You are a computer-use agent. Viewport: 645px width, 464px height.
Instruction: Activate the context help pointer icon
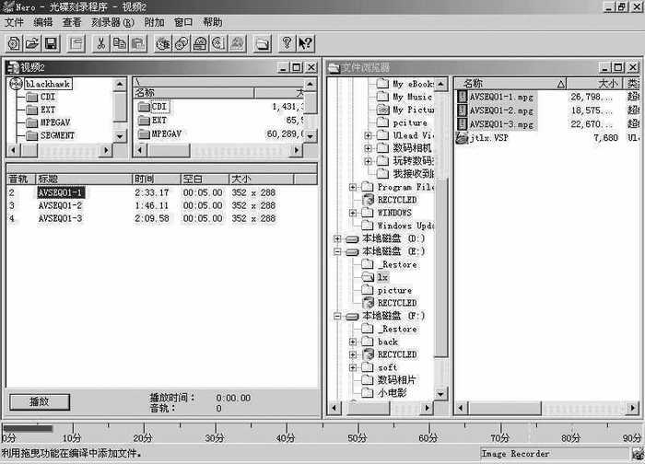pyautogui.click(x=305, y=42)
